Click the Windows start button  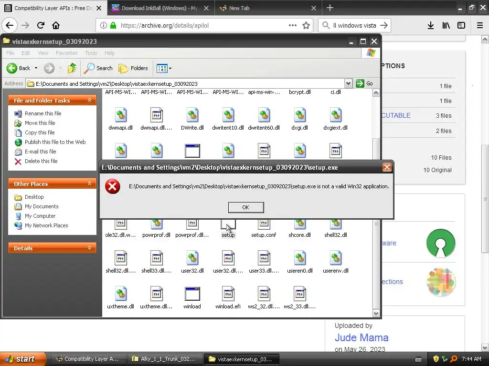pos(22,359)
